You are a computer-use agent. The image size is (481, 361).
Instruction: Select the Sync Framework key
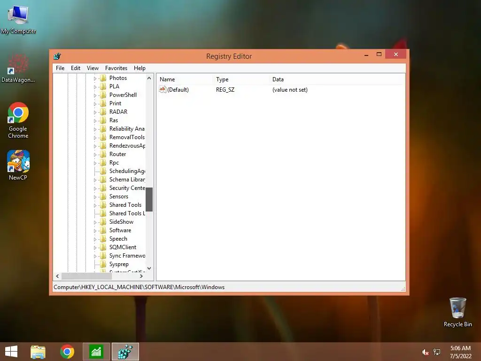click(x=127, y=256)
